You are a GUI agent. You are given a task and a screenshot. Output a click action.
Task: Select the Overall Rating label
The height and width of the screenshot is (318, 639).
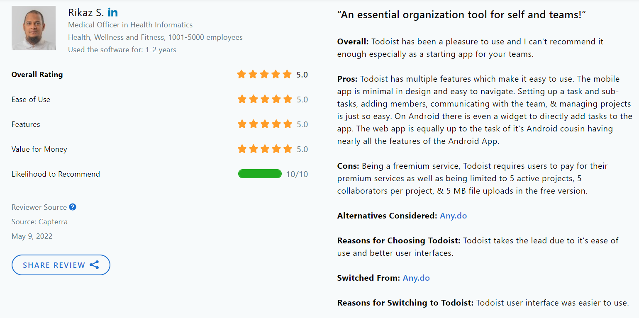coord(37,75)
